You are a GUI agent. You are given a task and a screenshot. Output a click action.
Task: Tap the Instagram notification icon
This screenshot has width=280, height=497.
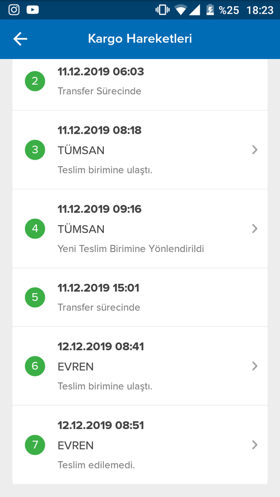(x=14, y=10)
